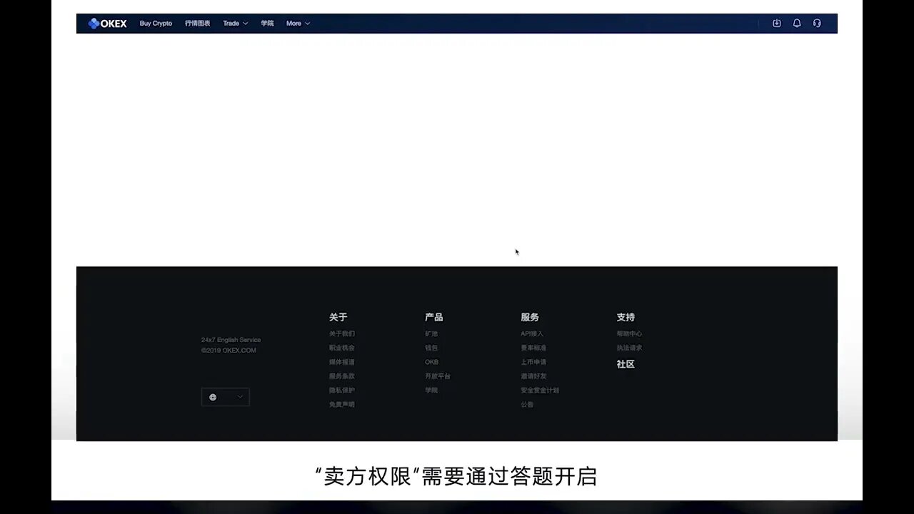Open the 公告 footer link

tap(527, 405)
